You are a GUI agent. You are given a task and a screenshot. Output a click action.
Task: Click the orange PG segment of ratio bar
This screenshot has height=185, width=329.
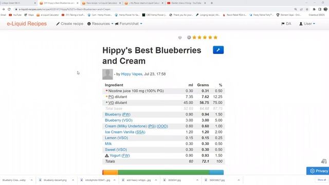tap(111, 173)
